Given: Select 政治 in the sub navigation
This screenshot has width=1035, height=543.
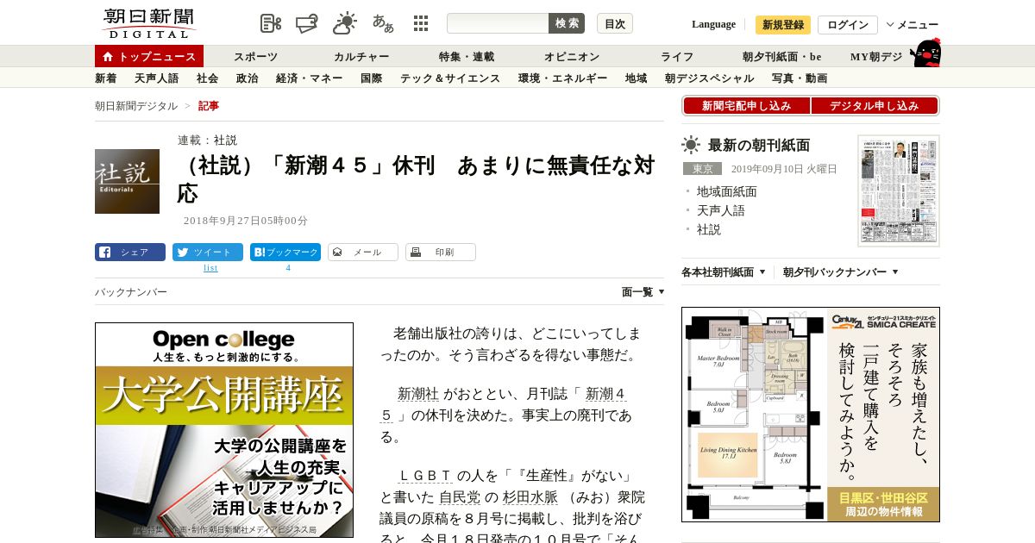Looking at the screenshot, I should [x=248, y=78].
